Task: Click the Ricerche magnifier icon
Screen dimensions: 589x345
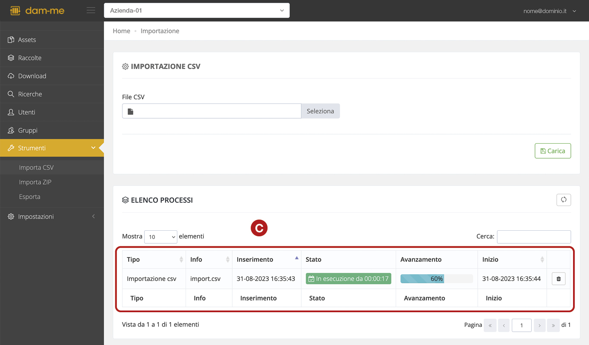Action: tap(11, 94)
